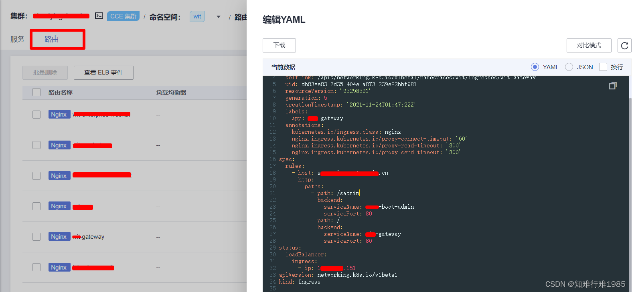Click the 当前数据 label
Image resolution: width=632 pixels, height=292 pixels.
pyautogui.click(x=283, y=67)
